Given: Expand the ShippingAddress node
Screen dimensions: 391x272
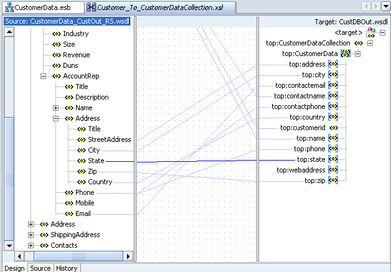Looking at the screenshot, I should (x=31, y=235).
